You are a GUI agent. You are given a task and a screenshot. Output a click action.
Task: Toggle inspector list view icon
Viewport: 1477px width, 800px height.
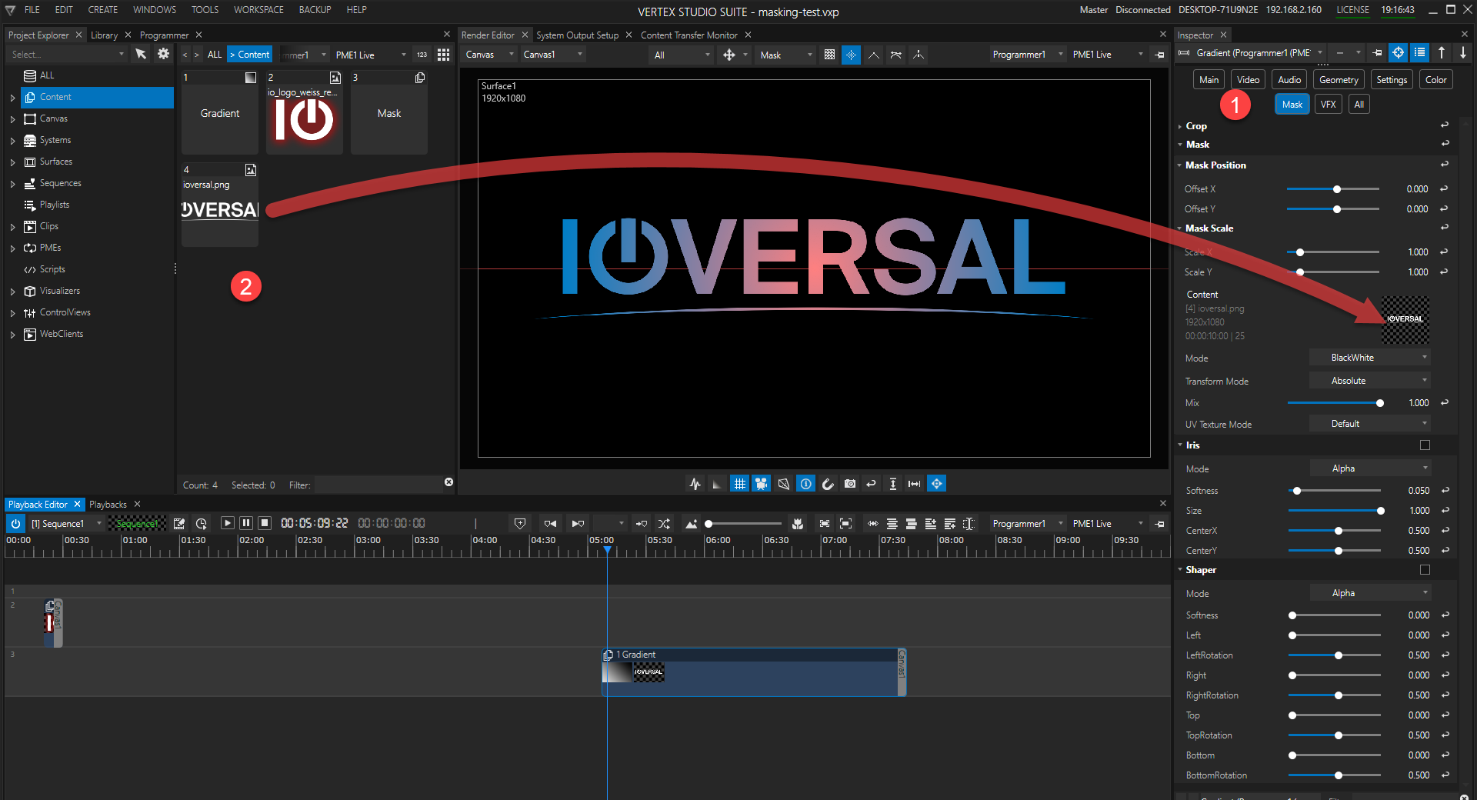point(1420,53)
